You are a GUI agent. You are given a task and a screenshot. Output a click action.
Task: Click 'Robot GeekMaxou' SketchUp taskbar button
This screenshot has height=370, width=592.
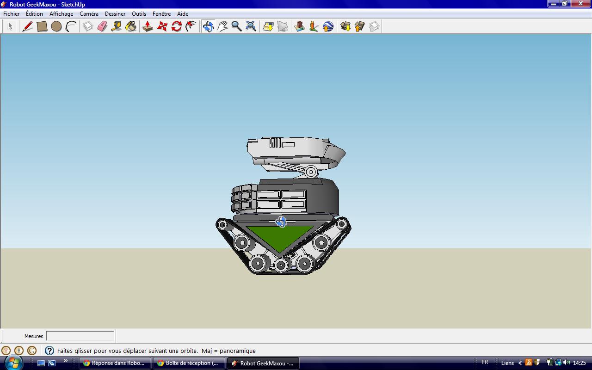pos(263,363)
